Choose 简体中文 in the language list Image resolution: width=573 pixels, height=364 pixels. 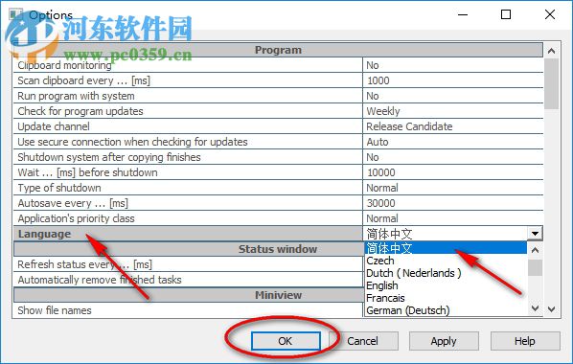point(446,248)
